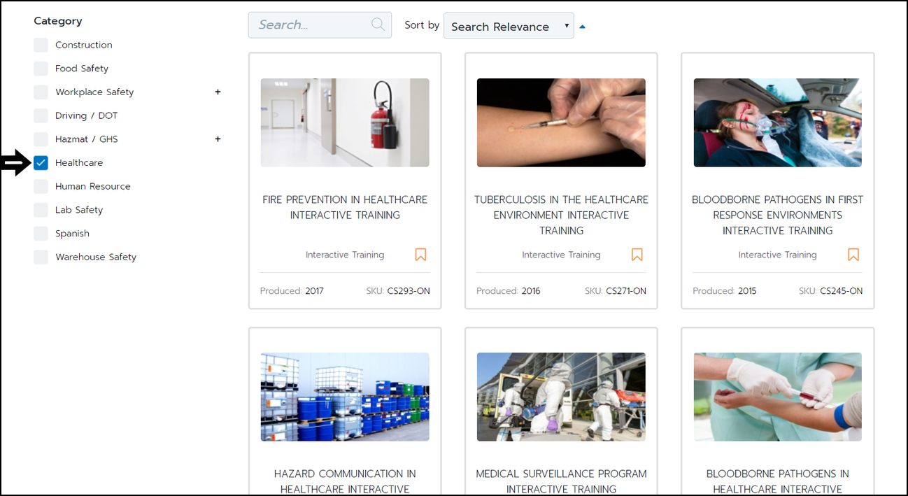Click the SKU CS245-ON text
Viewport: 908px width, 496px height.
point(831,291)
